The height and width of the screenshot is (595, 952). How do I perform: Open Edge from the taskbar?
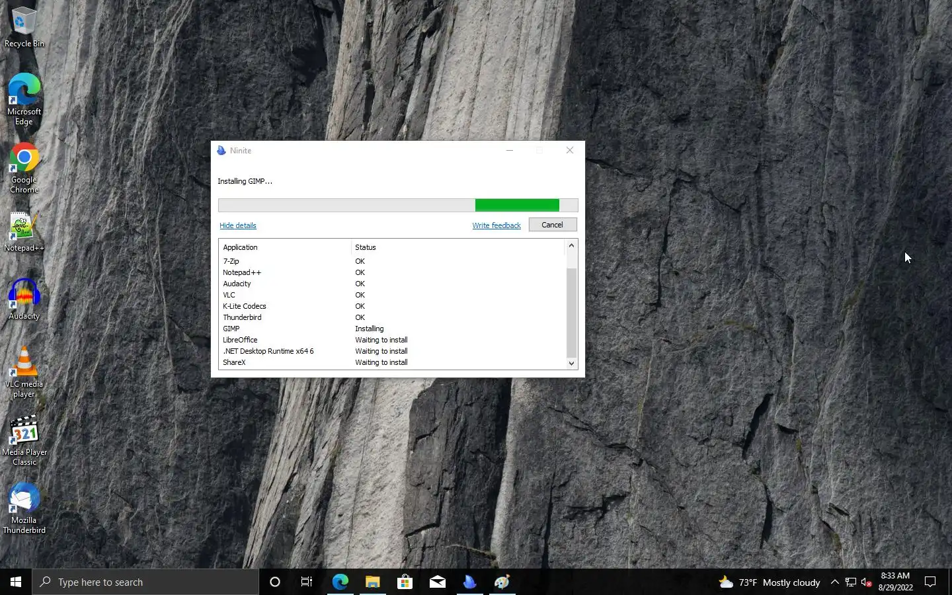[x=340, y=582]
